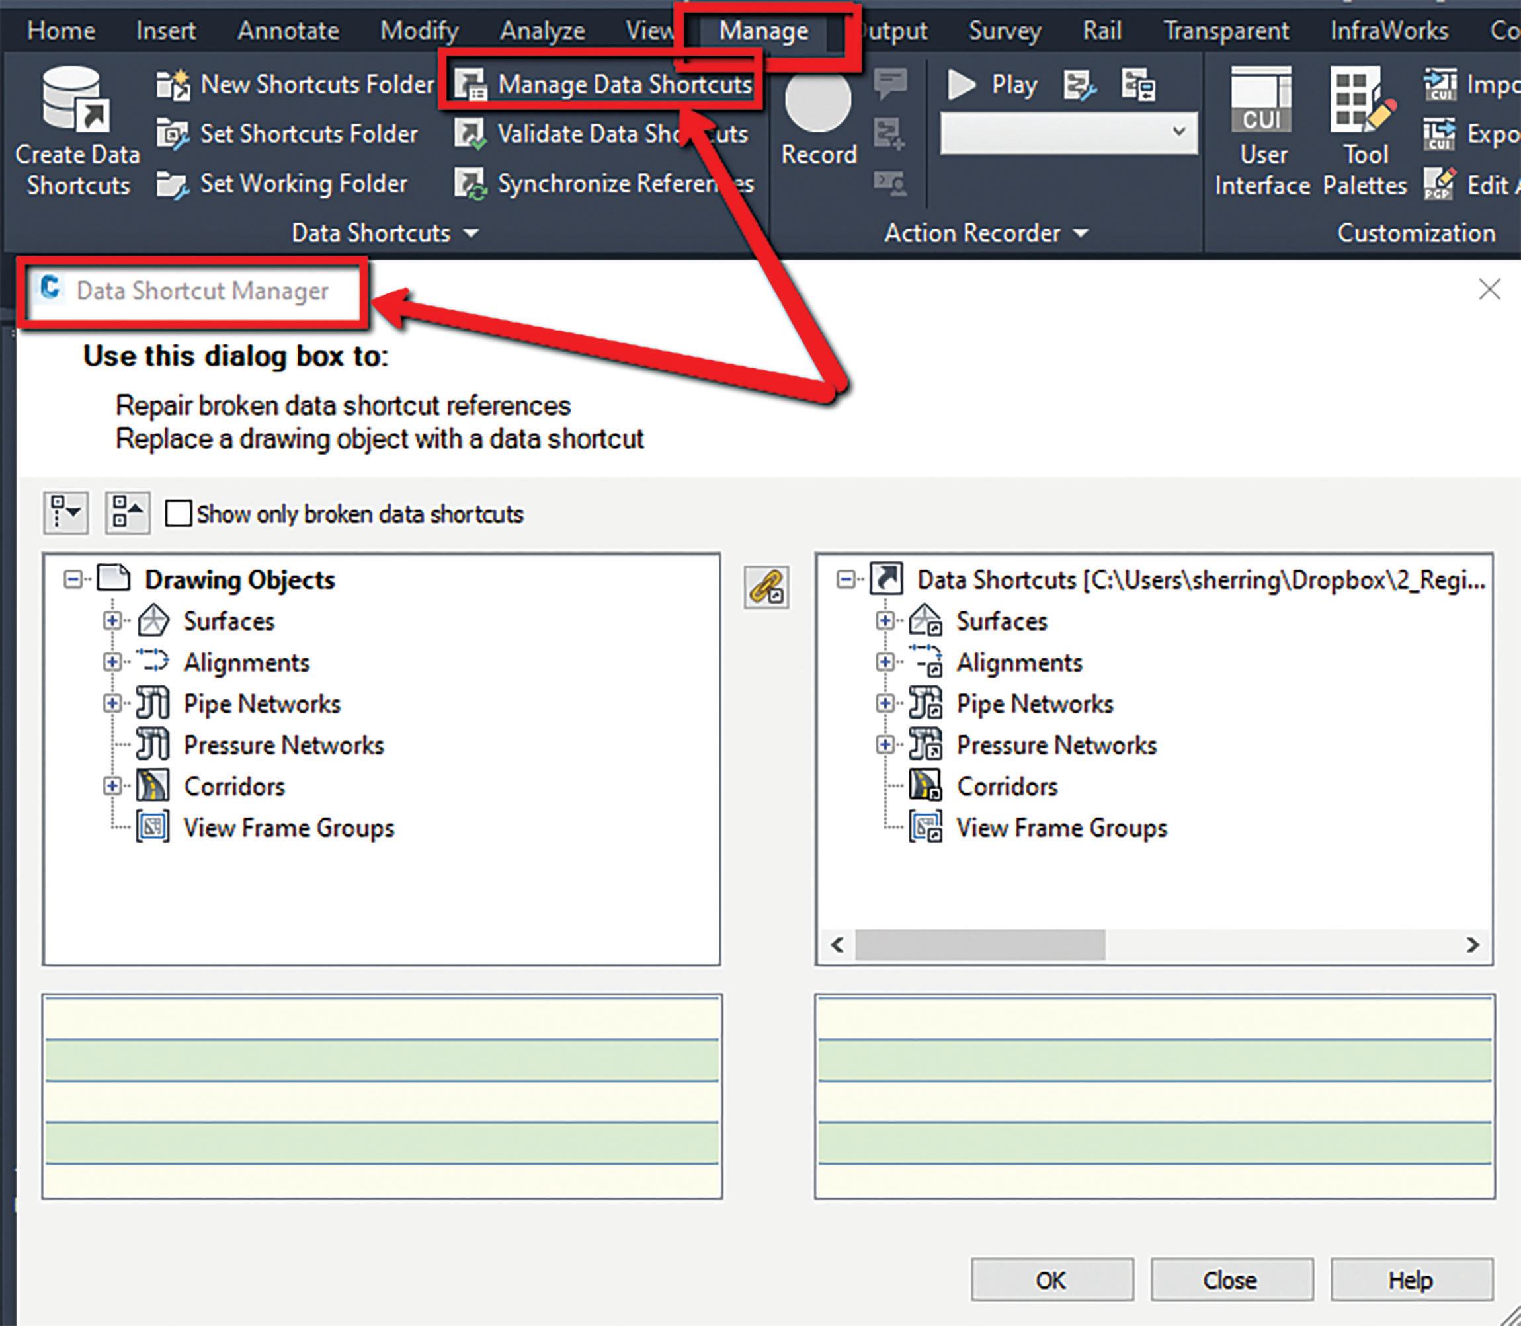Image resolution: width=1521 pixels, height=1326 pixels.
Task: Click the collapse all tree nodes icon
Action: coord(128,513)
